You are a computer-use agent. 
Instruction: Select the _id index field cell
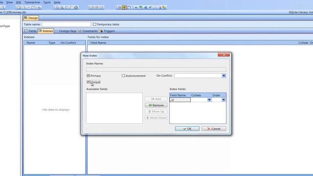(180, 100)
